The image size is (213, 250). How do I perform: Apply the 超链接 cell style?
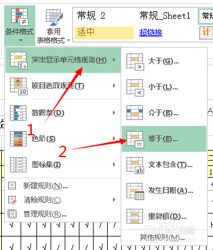pyautogui.click(x=151, y=32)
